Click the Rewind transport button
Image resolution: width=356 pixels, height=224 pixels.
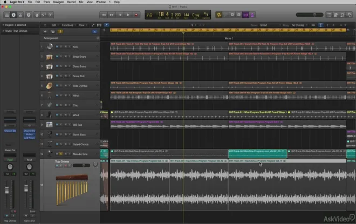(x=105, y=15)
